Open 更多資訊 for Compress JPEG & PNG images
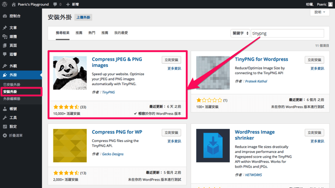The height and width of the screenshot is (188, 335). [x=174, y=68]
